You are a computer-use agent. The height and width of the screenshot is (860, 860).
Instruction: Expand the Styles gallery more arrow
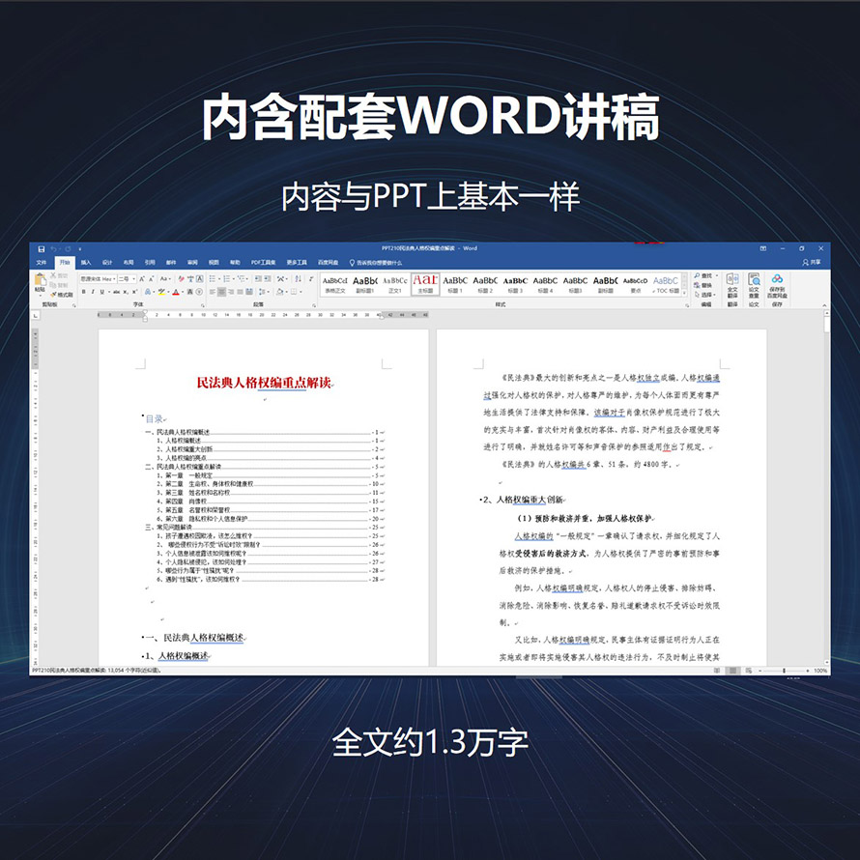684,294
